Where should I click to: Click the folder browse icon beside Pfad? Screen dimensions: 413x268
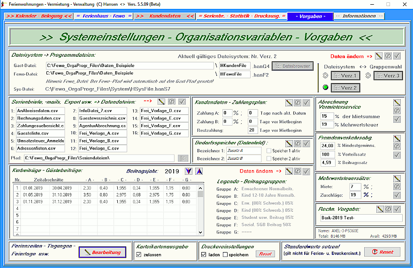(183, 158)
